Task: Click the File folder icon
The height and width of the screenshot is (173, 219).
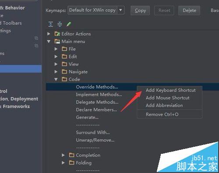Action: coord(64,49)
